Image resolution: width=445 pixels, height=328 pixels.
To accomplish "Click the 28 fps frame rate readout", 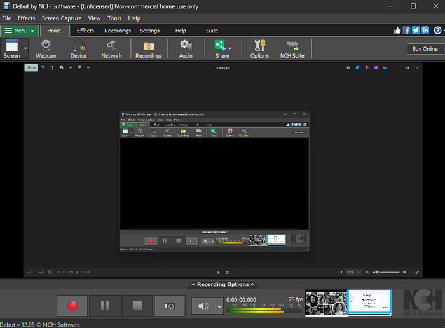I will coord(296,299).
